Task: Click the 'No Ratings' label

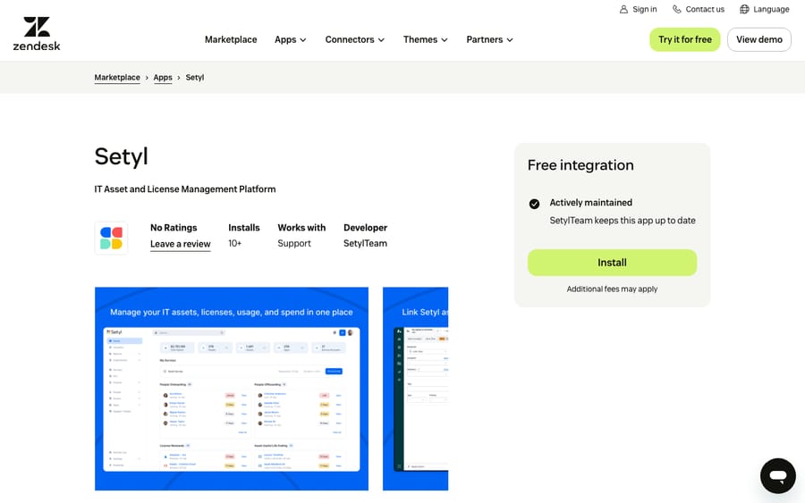Action: point(174,228)
